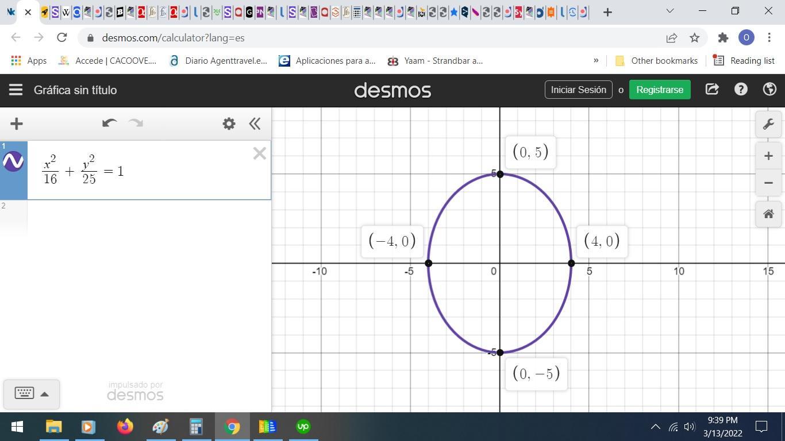Open File Explorer from taskbar
This screenshot has width=785, height=441.
[53, 427]
